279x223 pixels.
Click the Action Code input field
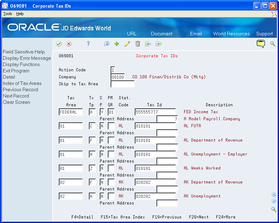click(x=113, y=70)
